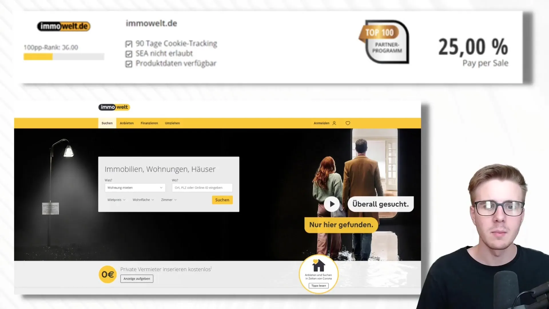Click the Überall gesucht speech bubble
This screenshot has height=309, width=549.
[381, 204]
